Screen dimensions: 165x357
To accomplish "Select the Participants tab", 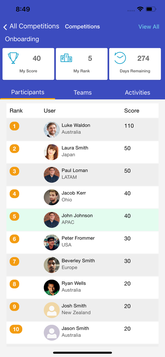I will tap(27, 92).
